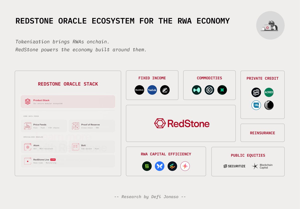300x209 pixels.
Task: Open the 'RedStone Live' title
Action: point(41,159)
